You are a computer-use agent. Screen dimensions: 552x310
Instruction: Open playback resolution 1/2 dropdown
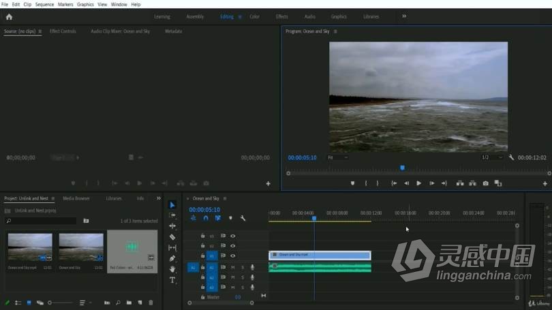click(492, 157)
